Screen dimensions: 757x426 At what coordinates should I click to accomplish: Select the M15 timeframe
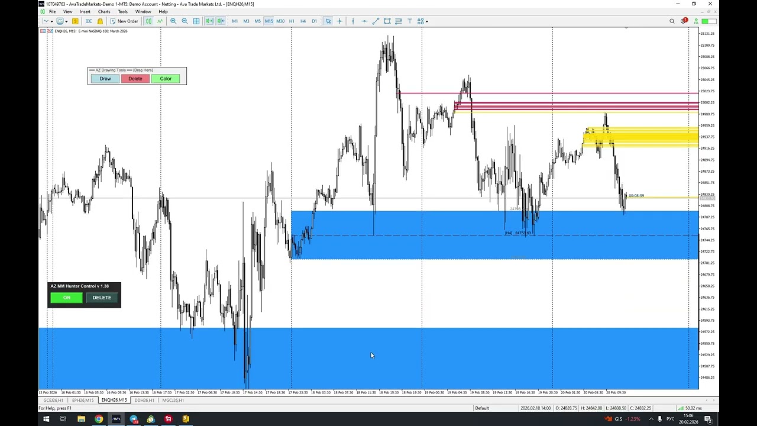click(x=269, y=21)
